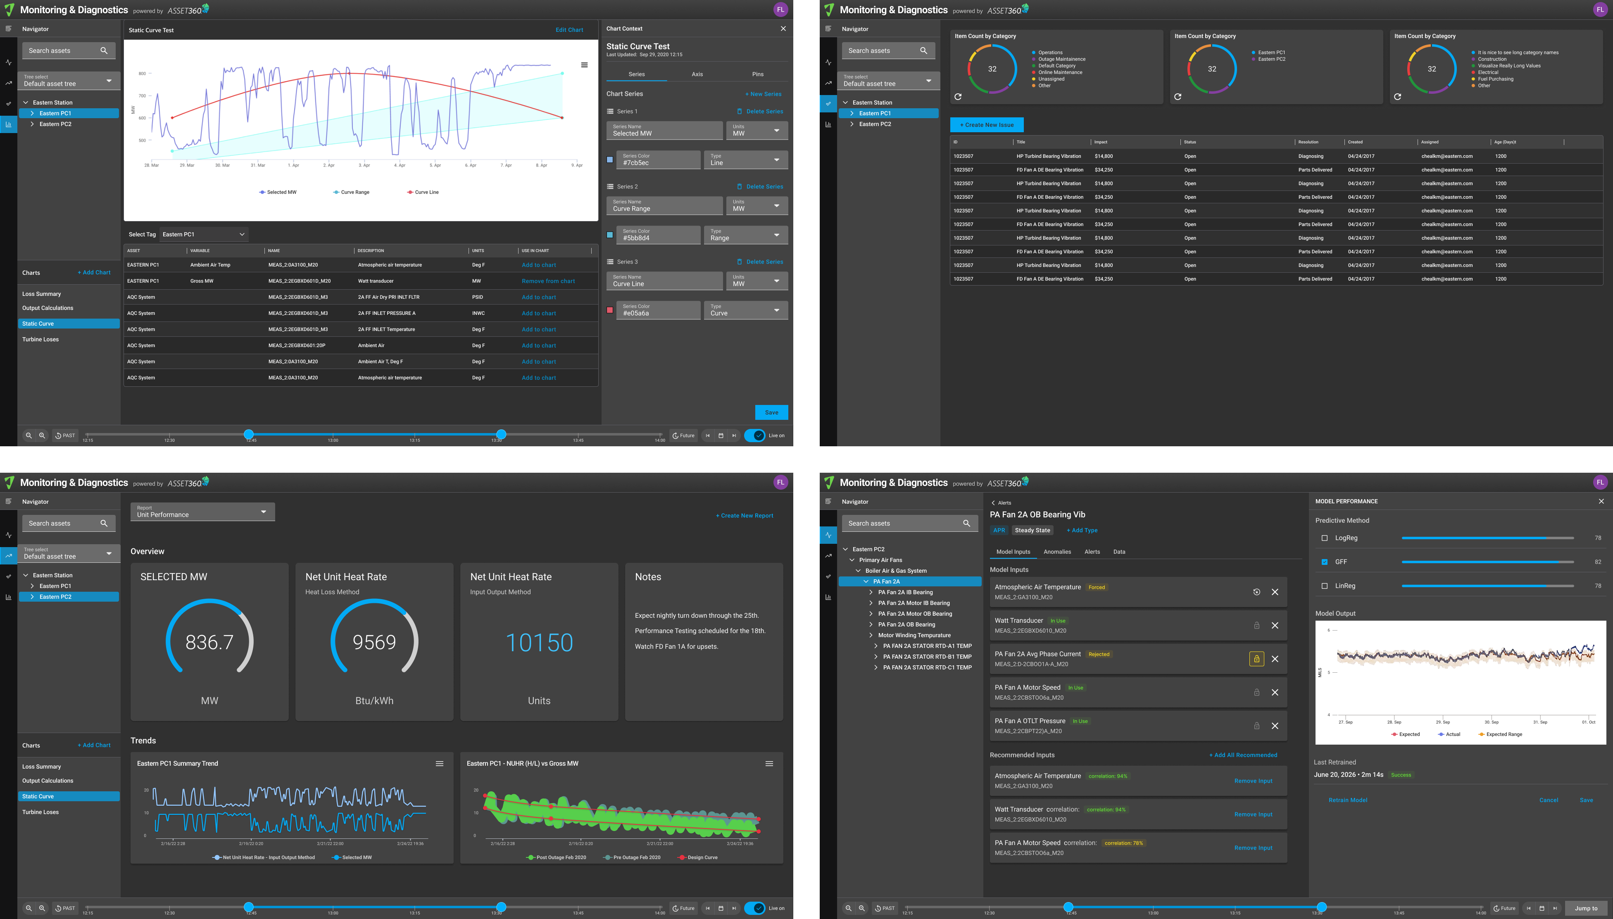Open Series 2 Type dropdown showing Range
The image size is (1613, 919).
pos(746,235)
